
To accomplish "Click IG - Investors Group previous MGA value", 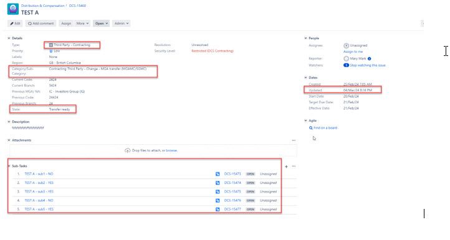I will pyautogui.click(x=67, y=91).
